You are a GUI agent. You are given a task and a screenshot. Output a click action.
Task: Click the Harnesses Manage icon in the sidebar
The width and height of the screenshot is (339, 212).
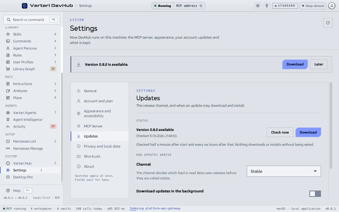[8, 148]
